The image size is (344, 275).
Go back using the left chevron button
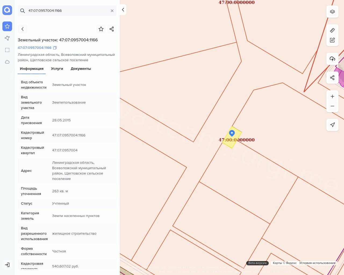coord(23,29)
